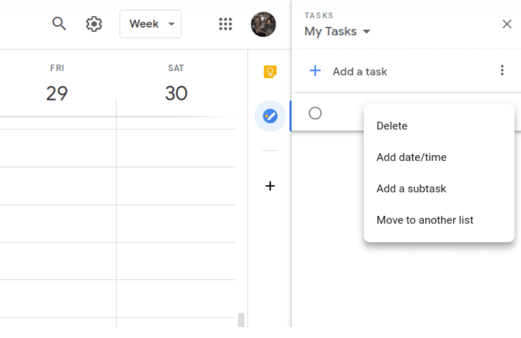The height and width of the screenshot is (338, 521).
Task: Click the blue plus add task icon
Action: click(315, 71)
